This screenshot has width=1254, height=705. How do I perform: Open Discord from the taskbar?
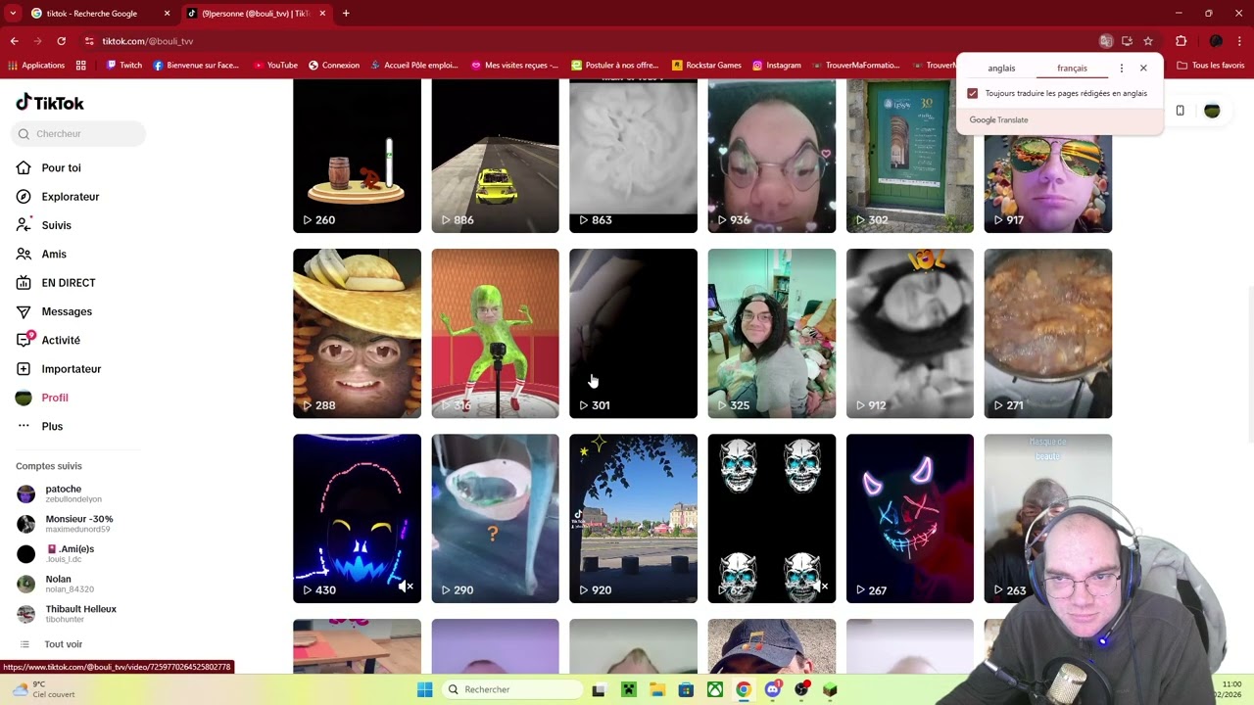tap(773, 689)
